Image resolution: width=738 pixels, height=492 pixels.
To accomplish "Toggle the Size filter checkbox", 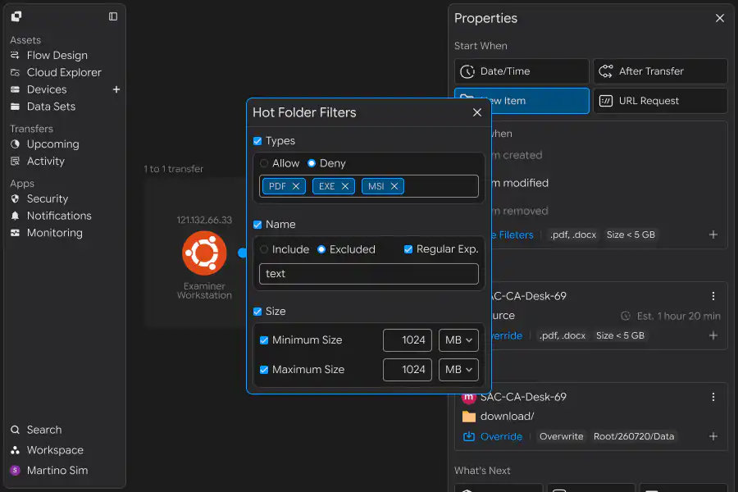I will pyautogui.click(x=257, y=312).
